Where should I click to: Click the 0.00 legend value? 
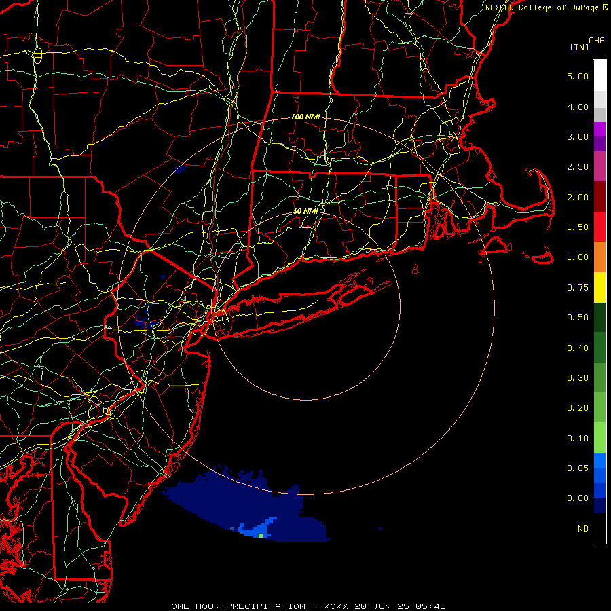[x=578, y=498]
